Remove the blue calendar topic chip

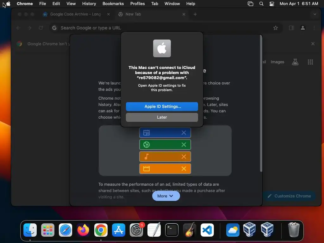point(184,133)
